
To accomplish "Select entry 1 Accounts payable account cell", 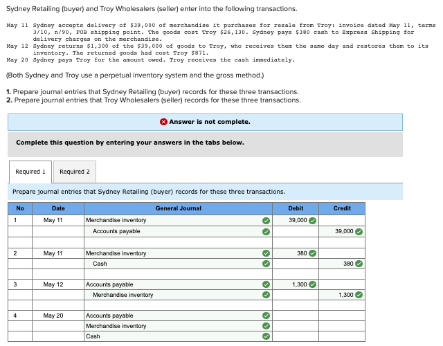I will (x=178, y=231).
